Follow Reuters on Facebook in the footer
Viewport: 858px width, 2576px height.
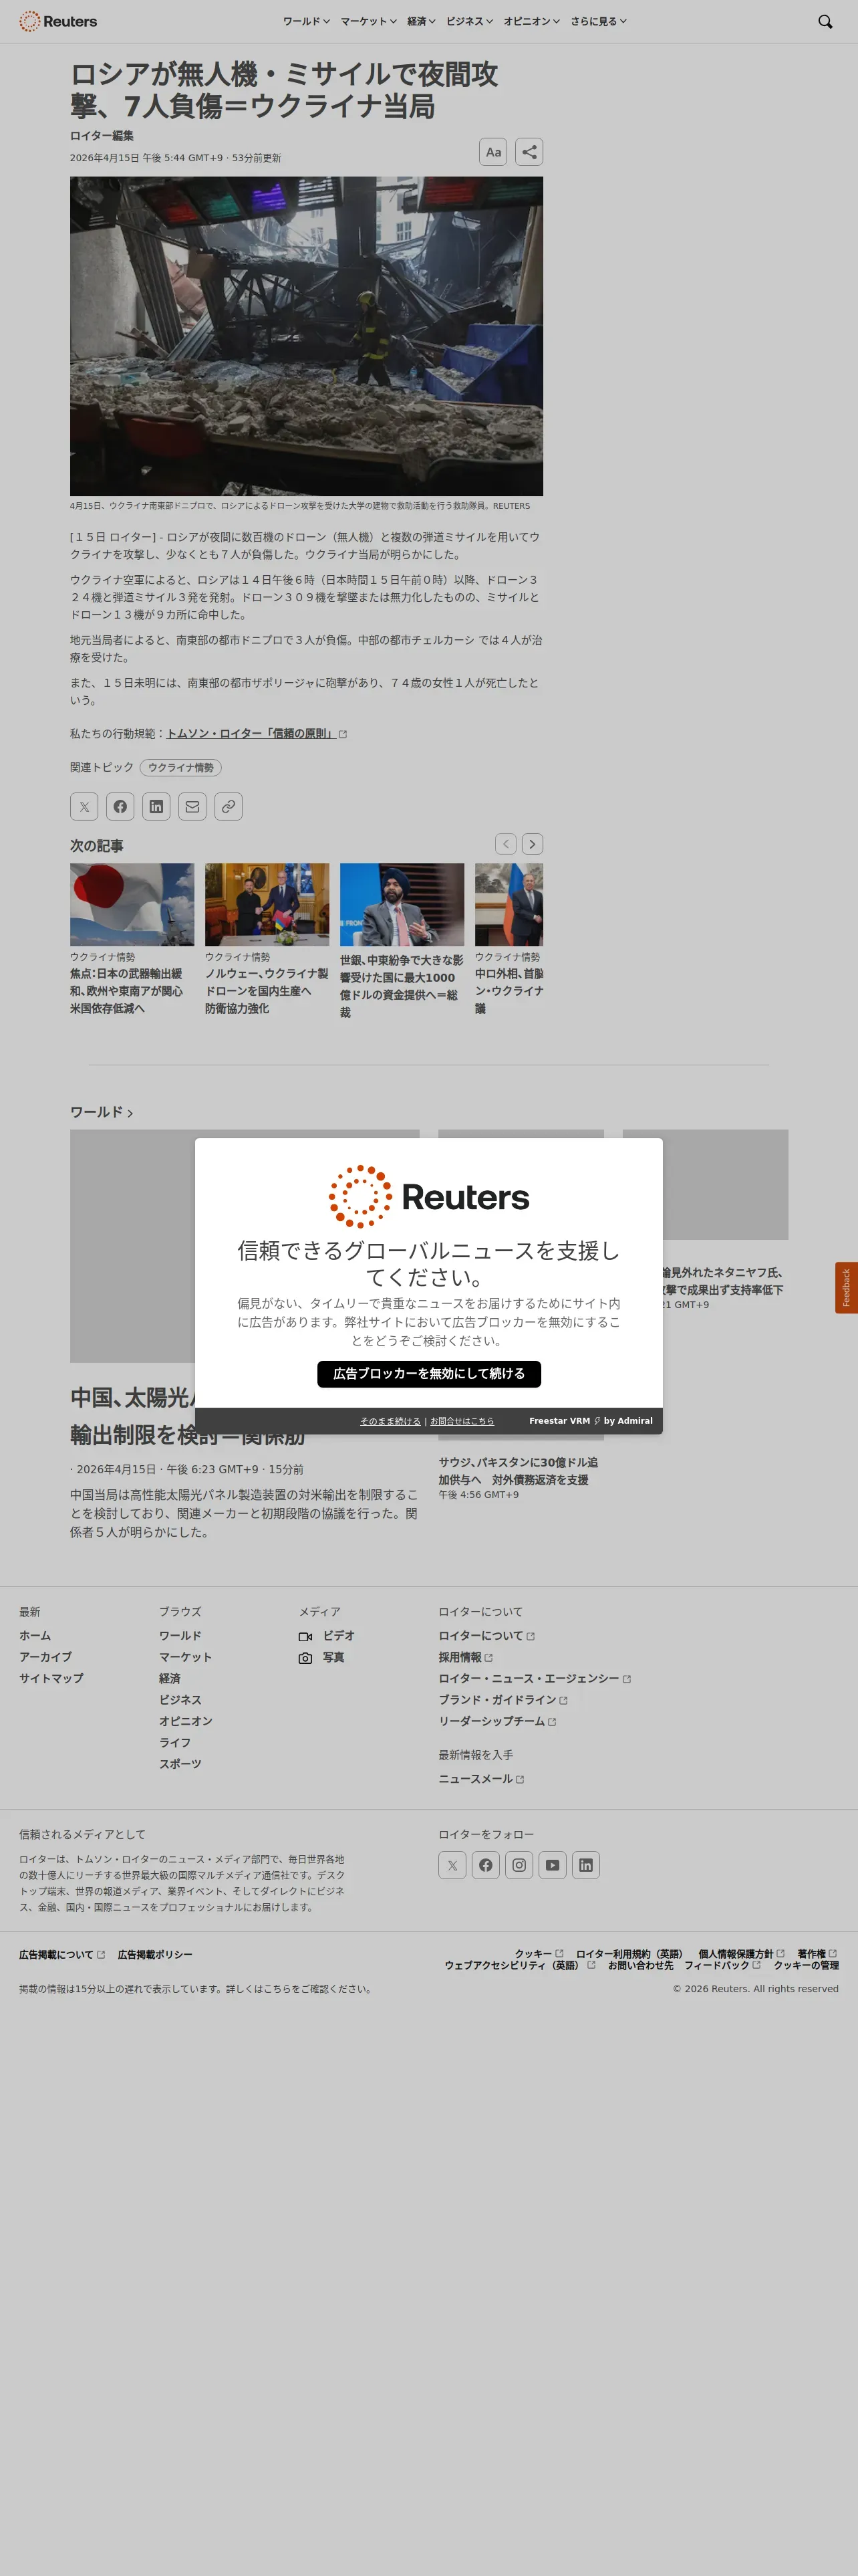[x=485, y=1865]
